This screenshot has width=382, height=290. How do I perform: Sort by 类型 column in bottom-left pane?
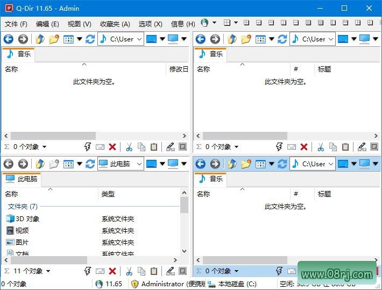click(108, 194)
